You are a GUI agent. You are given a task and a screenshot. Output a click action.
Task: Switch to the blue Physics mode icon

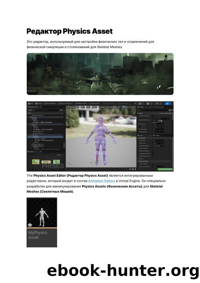167,104
